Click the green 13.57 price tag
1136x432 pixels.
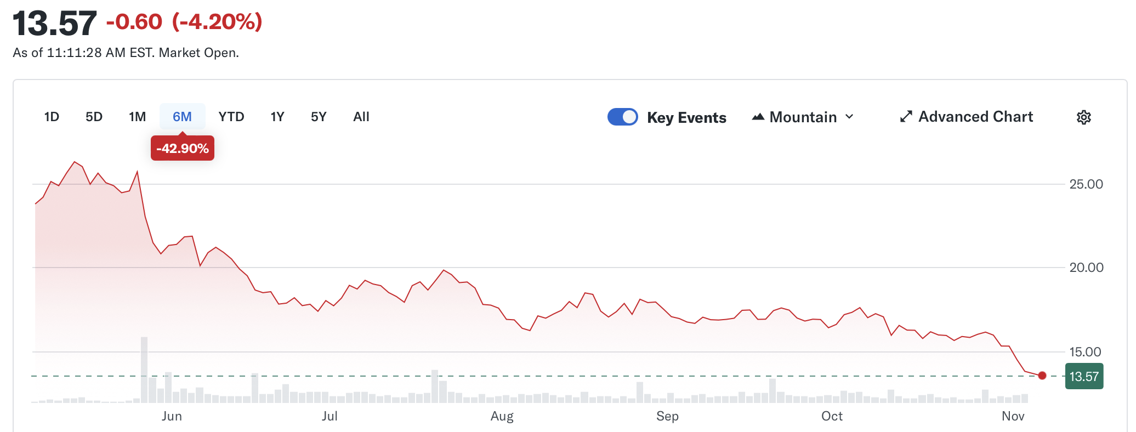pos(1083,377)
